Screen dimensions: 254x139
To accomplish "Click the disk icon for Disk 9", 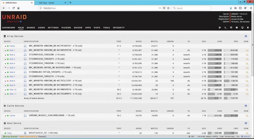I will (x=25, y=85).
